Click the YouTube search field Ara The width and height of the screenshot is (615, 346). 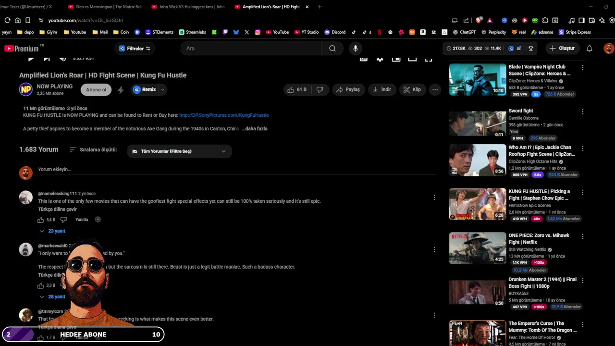pyautogui.click(x=251, y=48)
